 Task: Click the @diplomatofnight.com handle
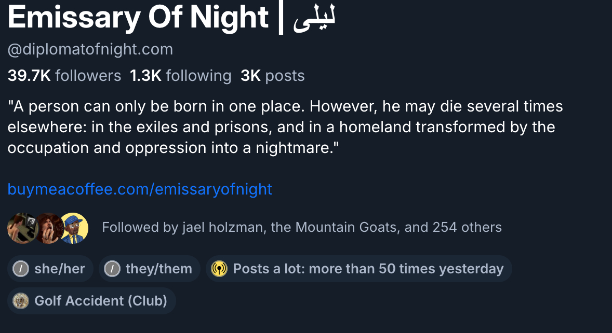[x=90, y=49]
